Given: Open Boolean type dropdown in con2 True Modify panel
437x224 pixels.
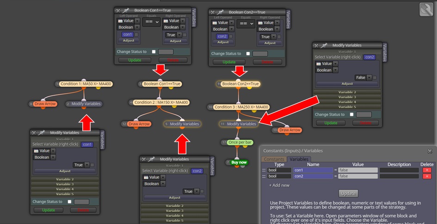Looking at the screenshot, I should point(163,184).
